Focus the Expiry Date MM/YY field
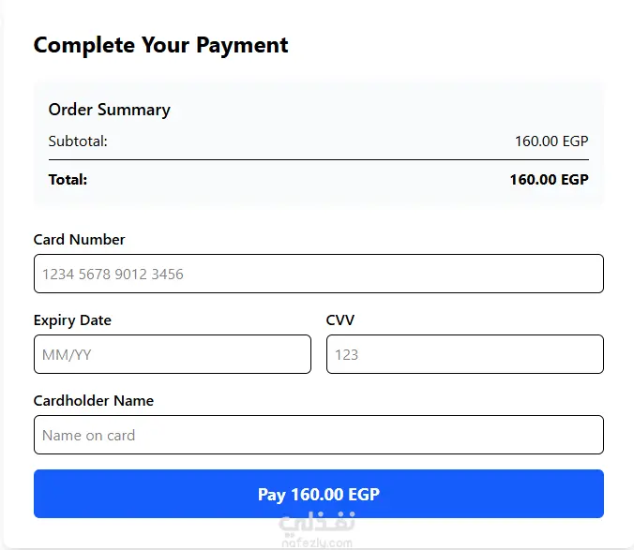The image size is (634, 550). pos(172,354)
